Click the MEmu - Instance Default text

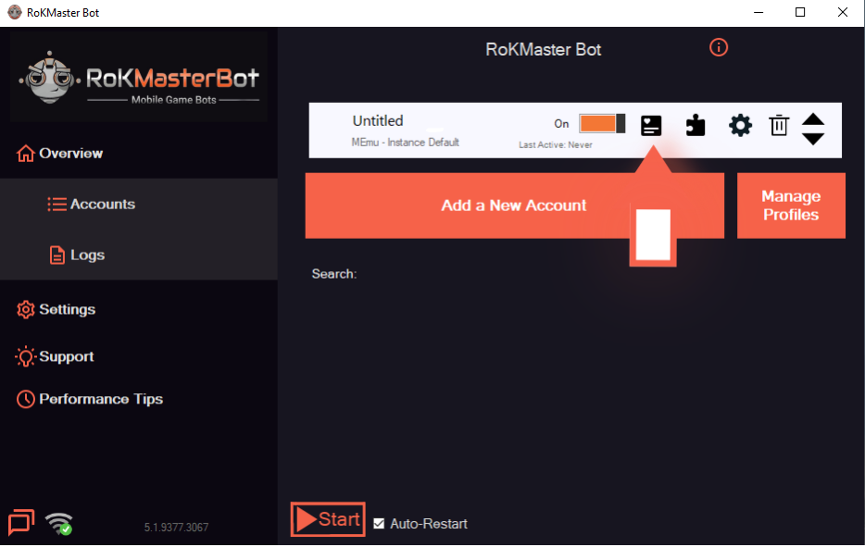pos(405,143)
